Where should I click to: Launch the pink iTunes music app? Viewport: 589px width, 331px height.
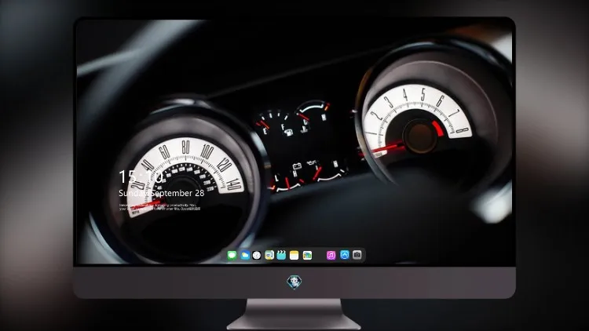(331, 255)
